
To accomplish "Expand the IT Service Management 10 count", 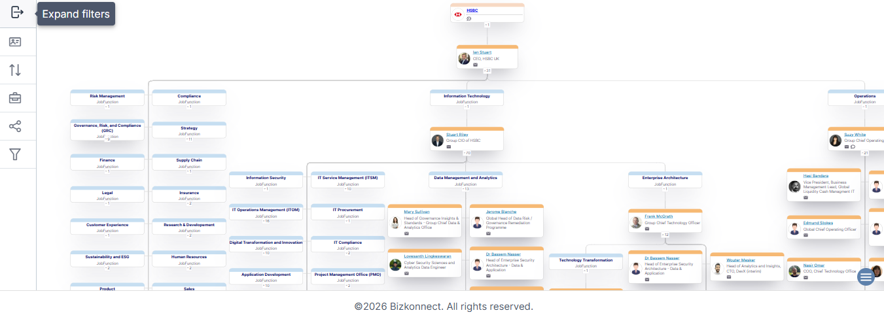I will click(347, 189).
